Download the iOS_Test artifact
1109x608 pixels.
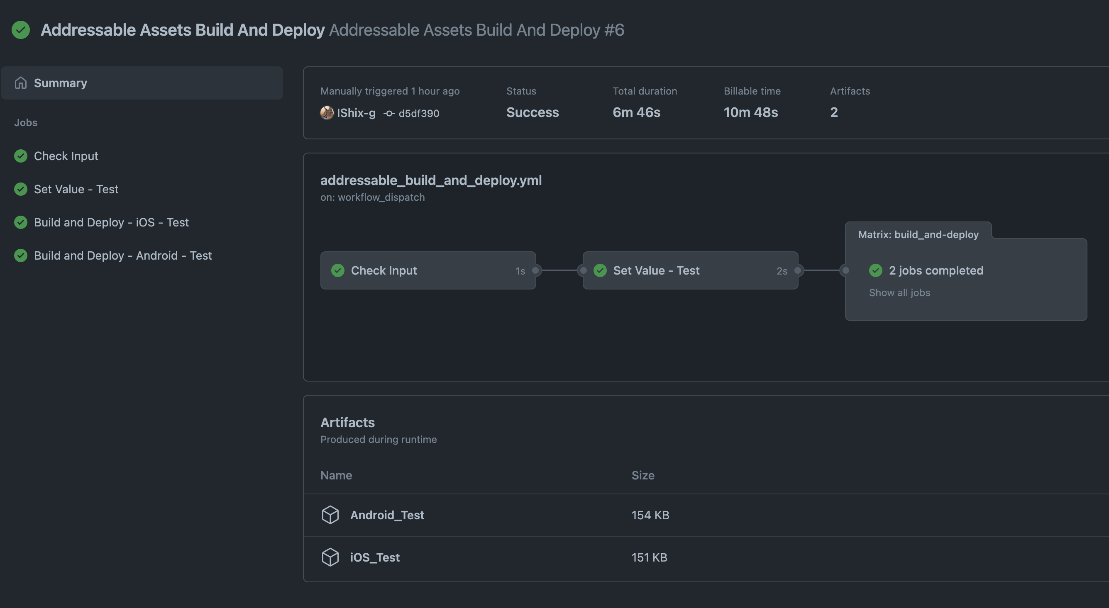click(x=374, y=557)
